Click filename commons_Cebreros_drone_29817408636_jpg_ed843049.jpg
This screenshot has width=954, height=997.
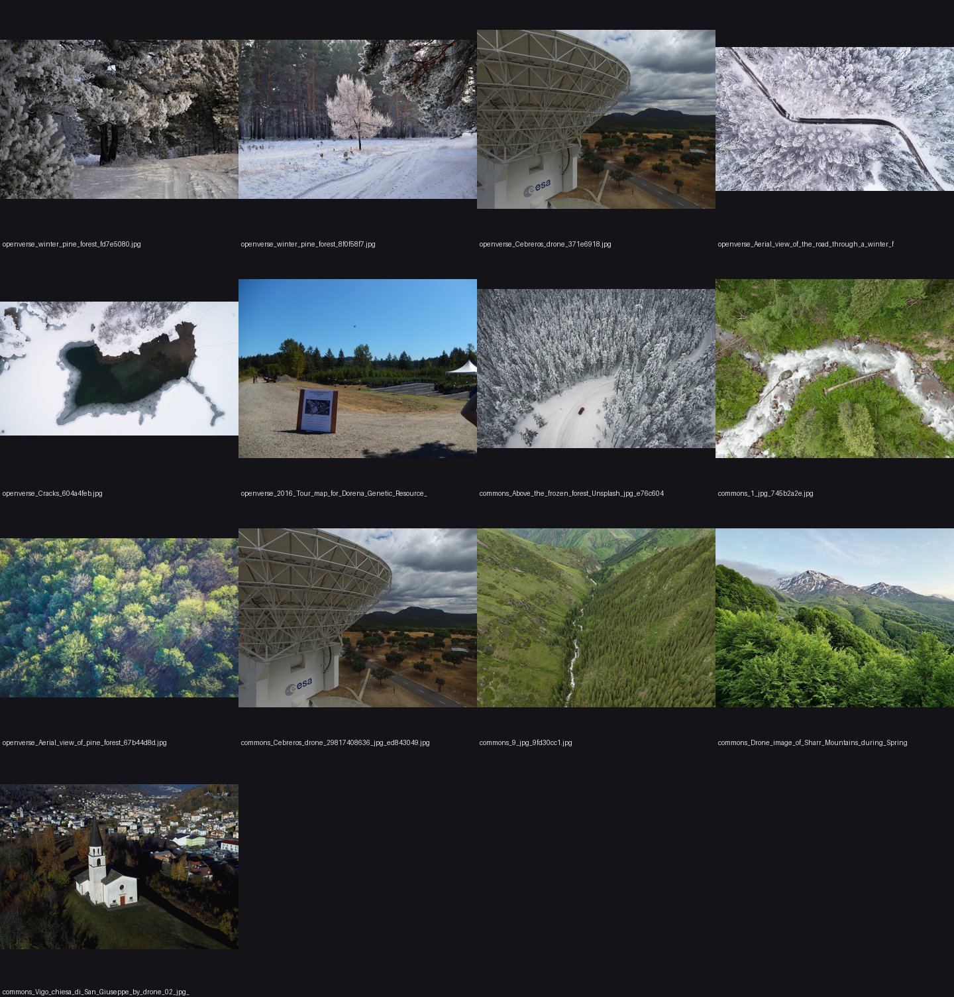tap(335, 743)
